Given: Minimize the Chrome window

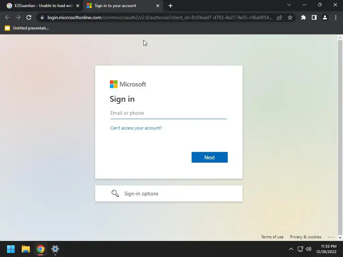Looking at the screenshot, I should 304,5.
